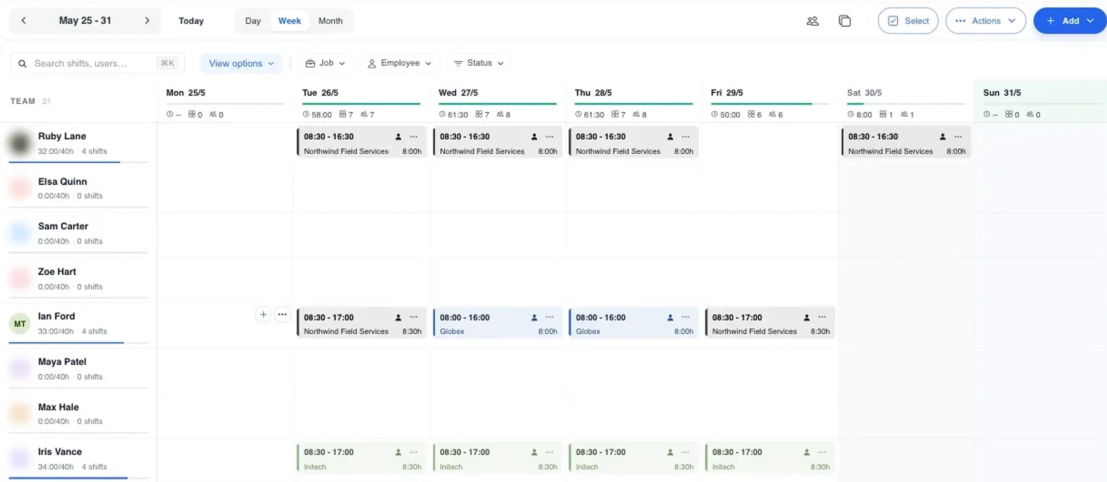Click Tuesday's 58:00 total hours stat
The image size is (1107, 482).
(317, 115)
